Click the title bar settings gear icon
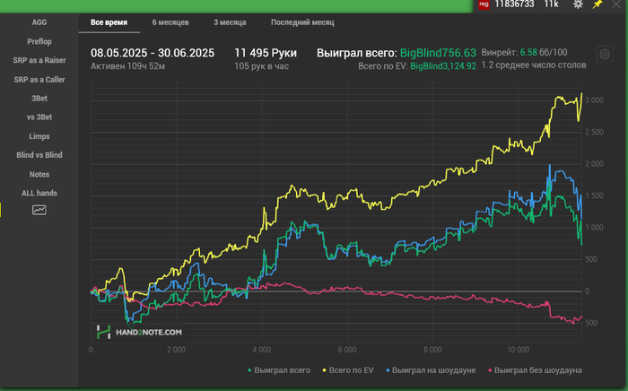The image size is (628, 391). 578,5
